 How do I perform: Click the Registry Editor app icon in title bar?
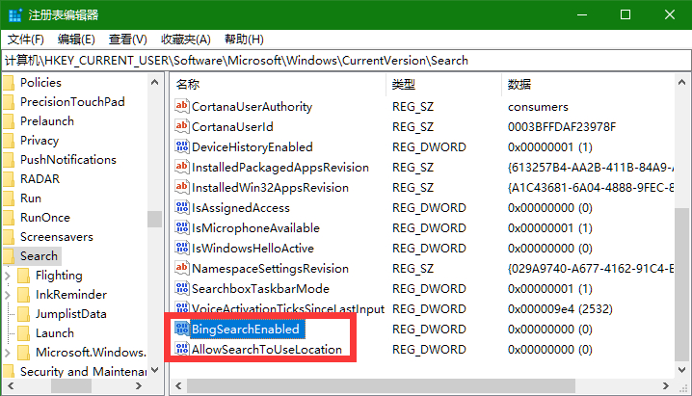[15, 15]
